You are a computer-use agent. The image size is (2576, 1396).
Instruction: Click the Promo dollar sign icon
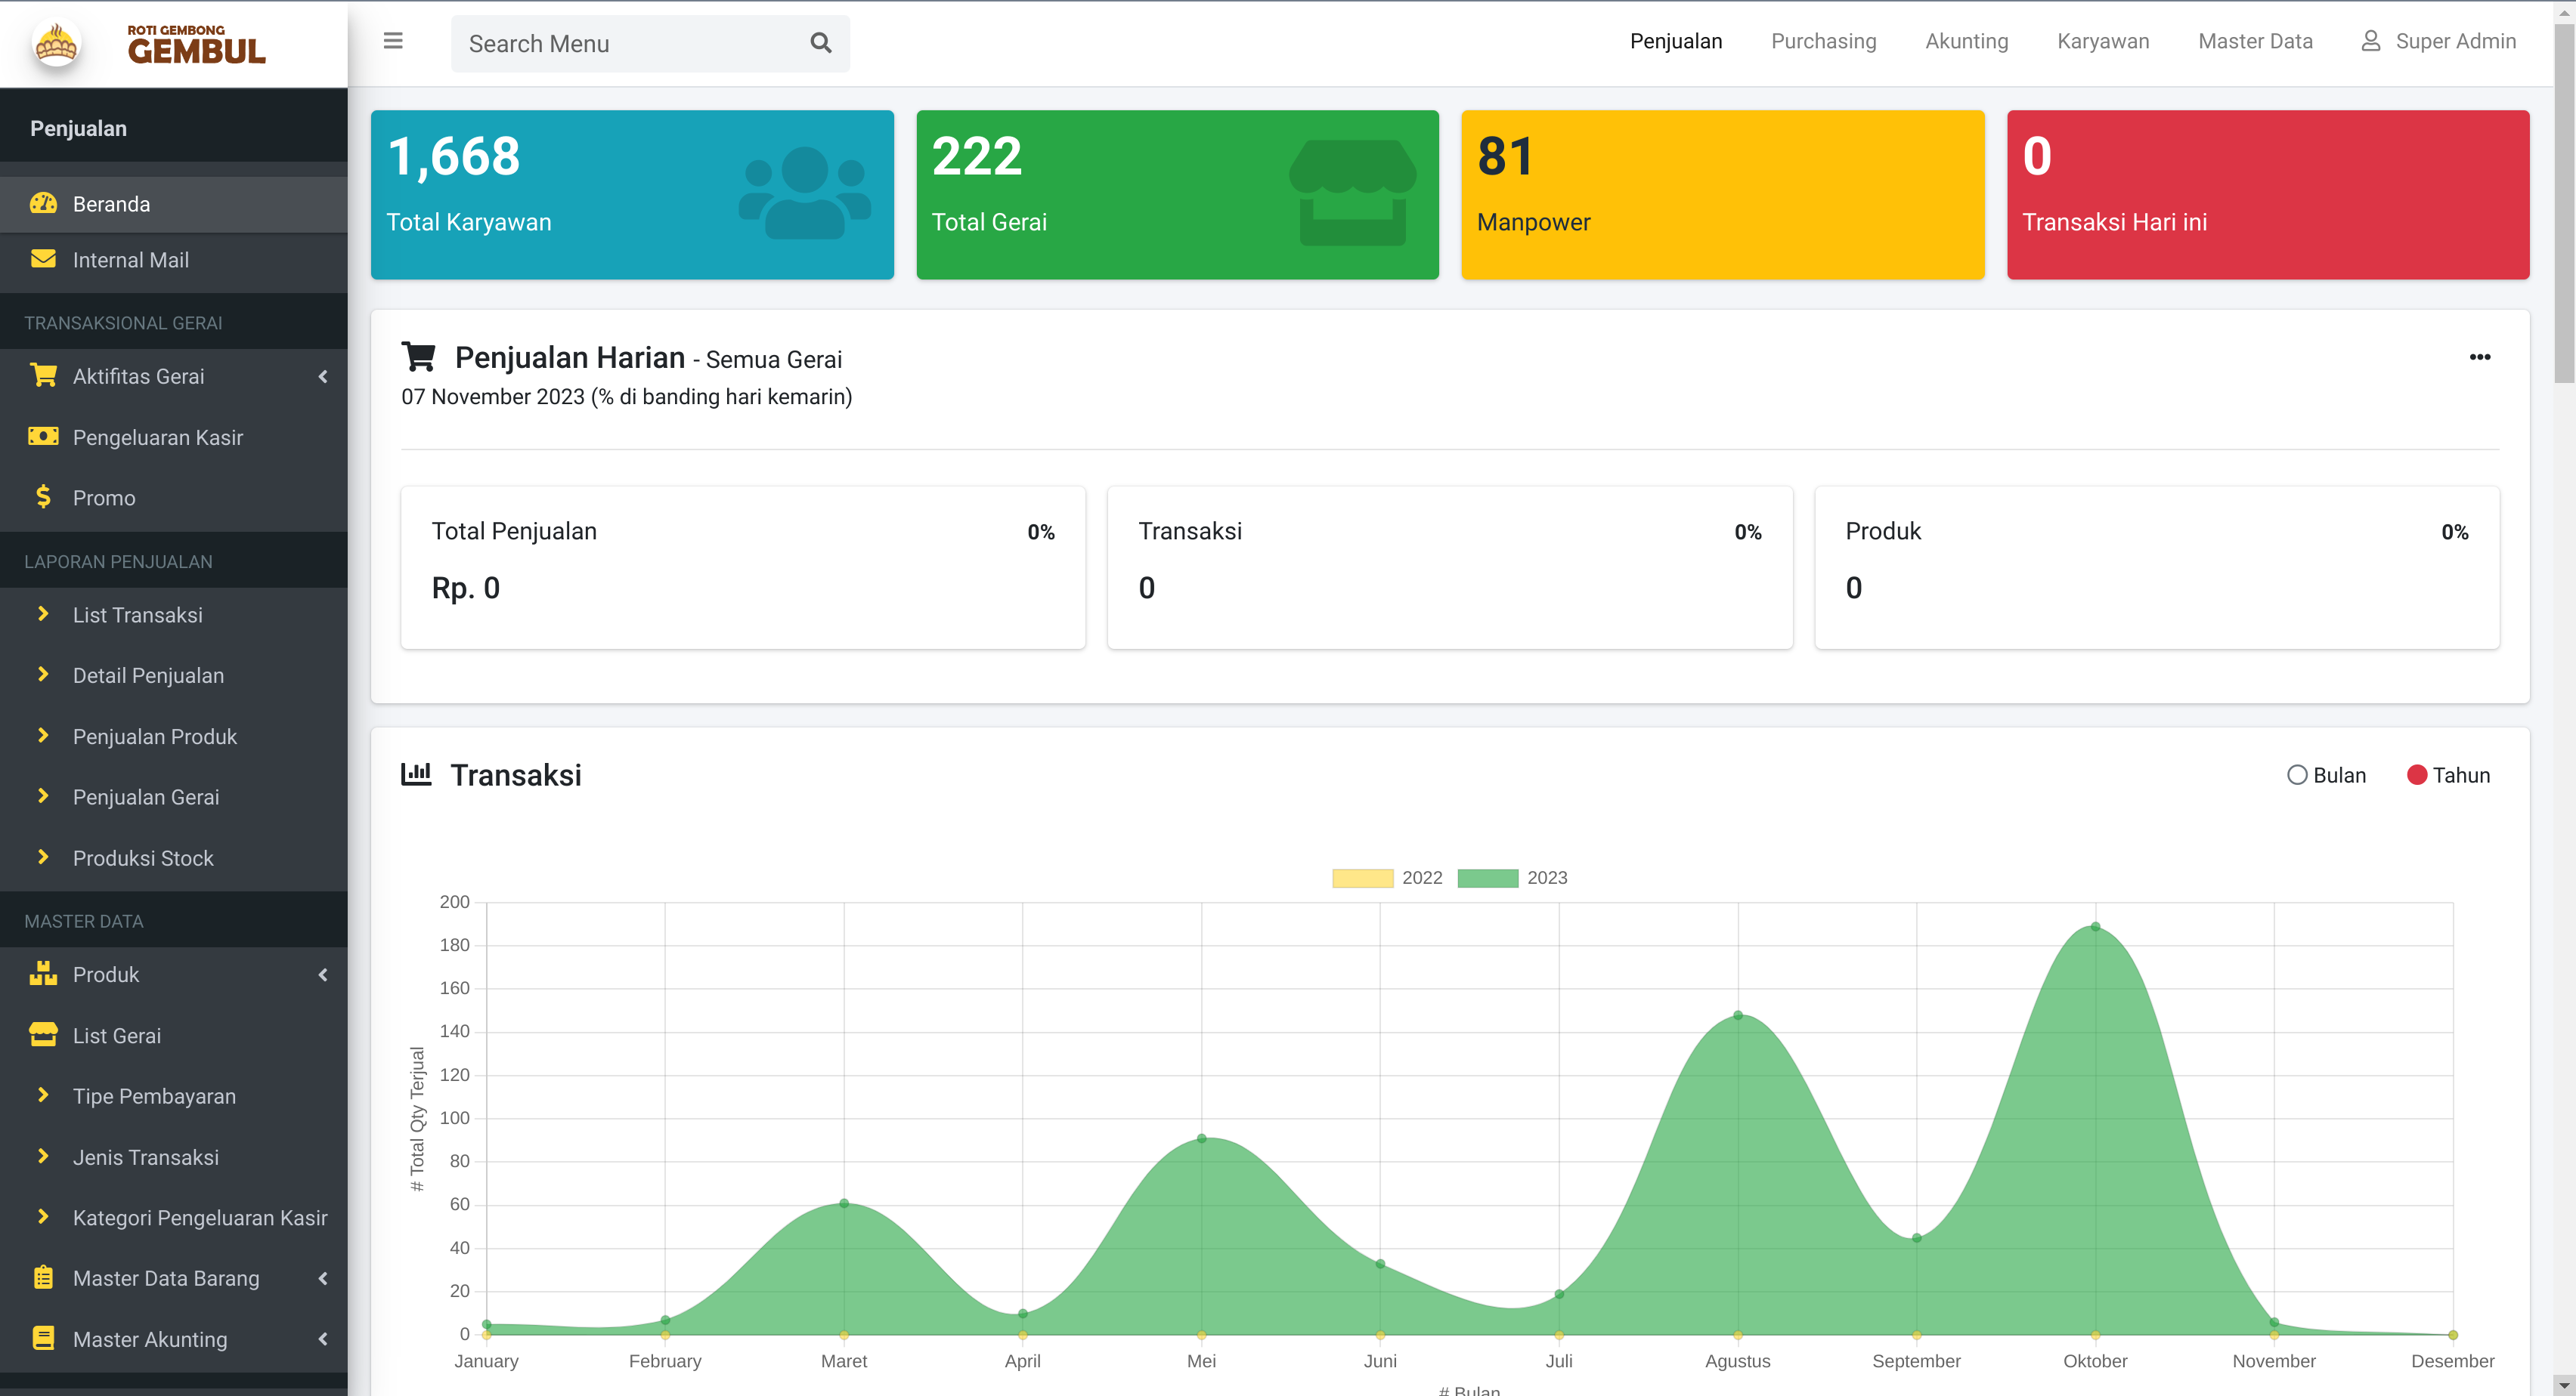(43, 496)
